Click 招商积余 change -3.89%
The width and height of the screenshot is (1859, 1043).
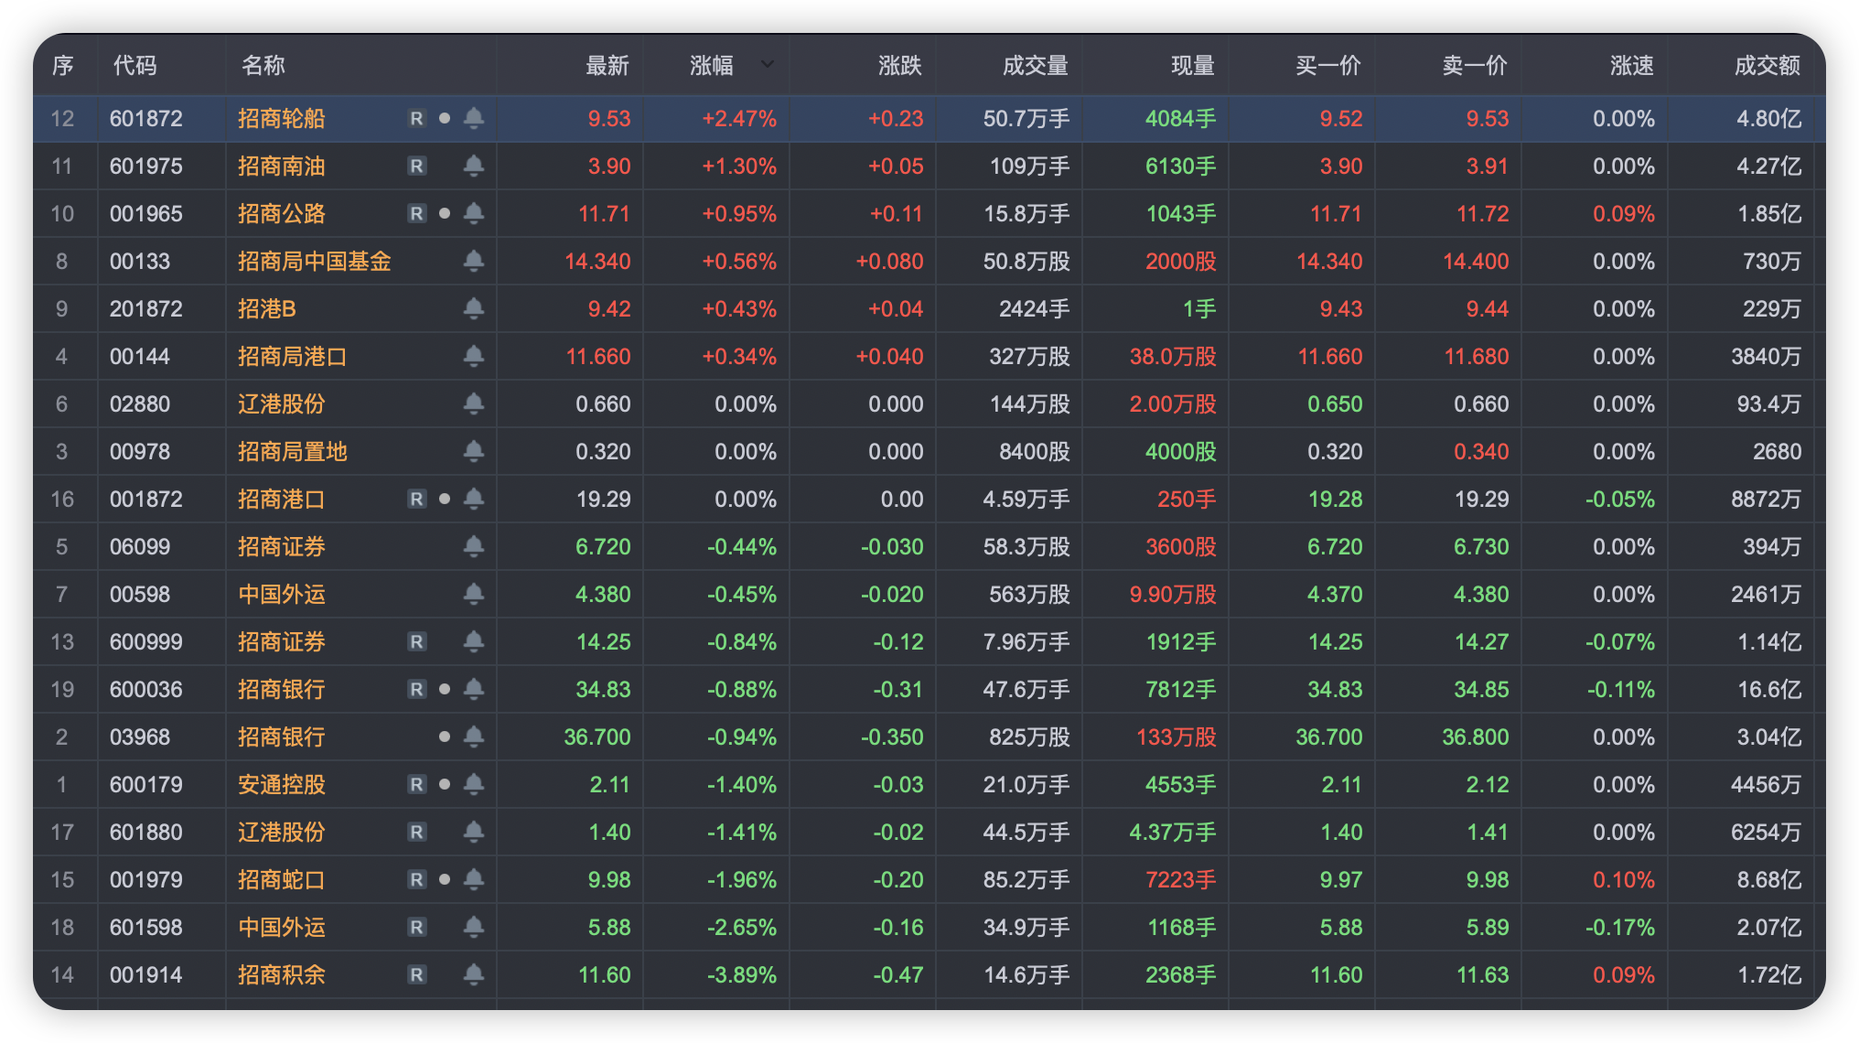coord(742,974)
